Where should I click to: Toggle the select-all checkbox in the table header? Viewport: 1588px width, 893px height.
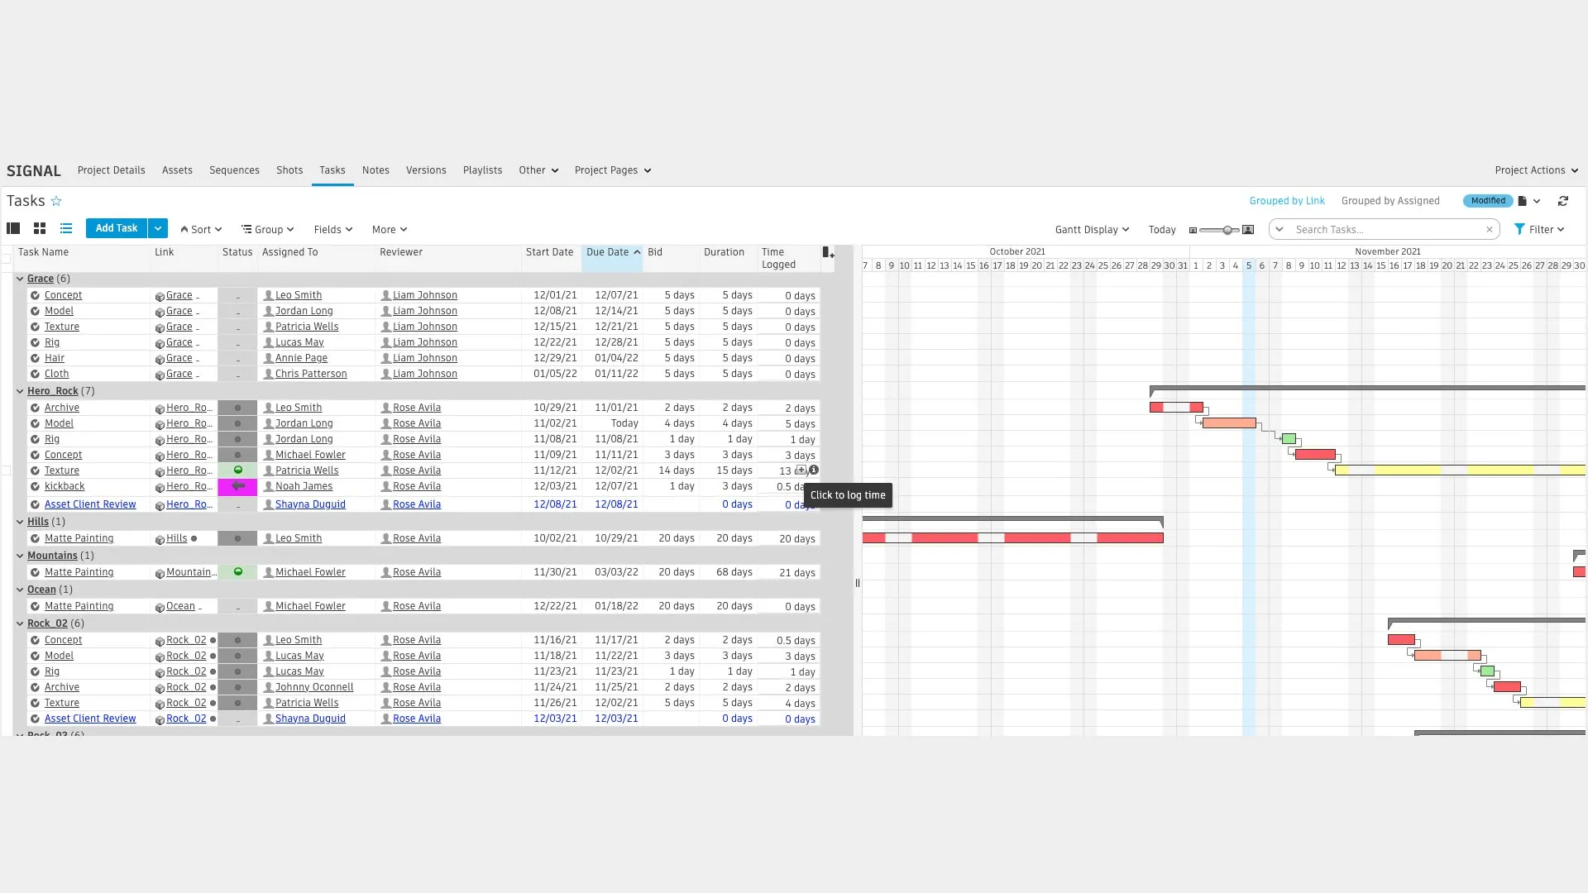[7, 258]
